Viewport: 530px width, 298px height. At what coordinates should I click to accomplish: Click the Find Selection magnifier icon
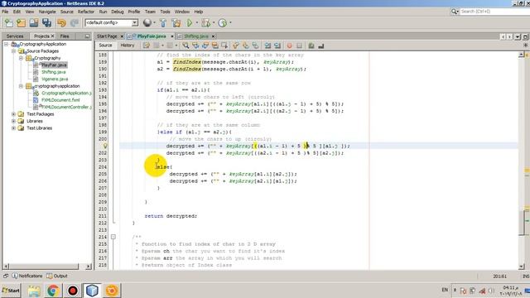click(185, 46)
